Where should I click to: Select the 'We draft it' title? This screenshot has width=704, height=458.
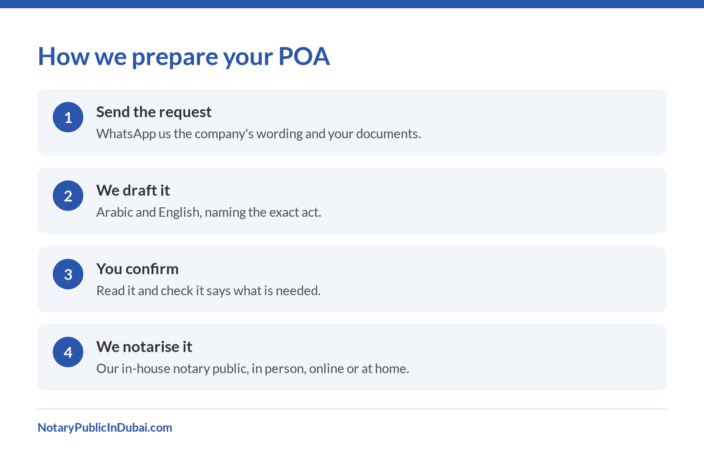coord(133,190)
